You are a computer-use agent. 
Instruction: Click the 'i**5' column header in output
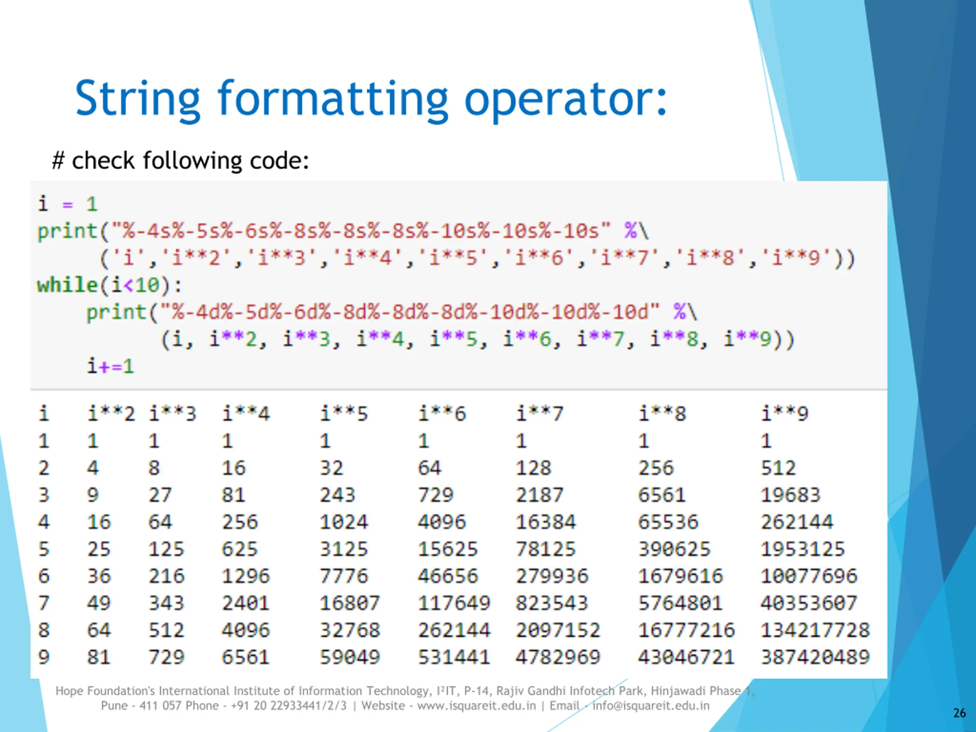pyautogui.click(x=344, y=414)
